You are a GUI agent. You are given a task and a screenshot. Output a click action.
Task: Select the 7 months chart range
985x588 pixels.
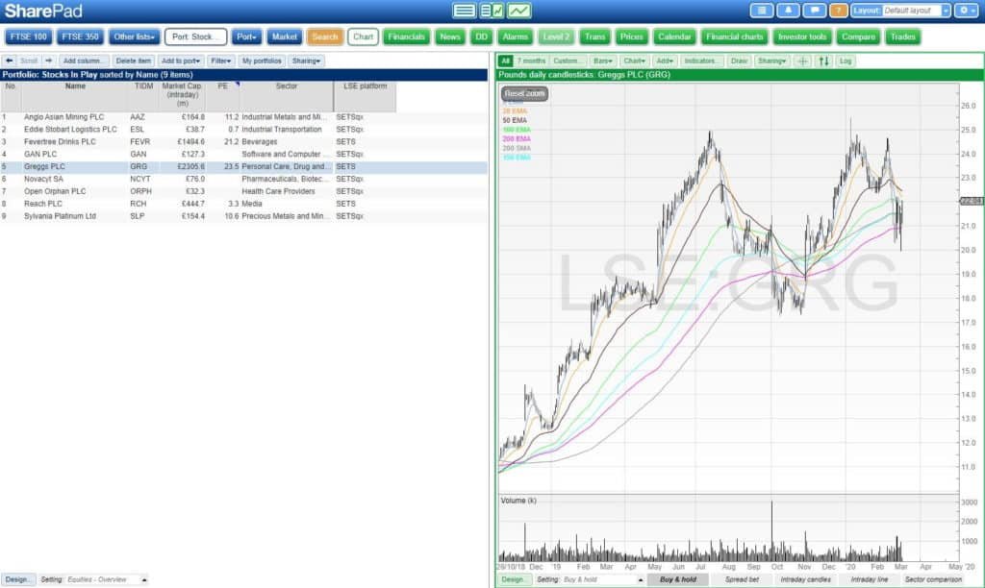(531, 61)
